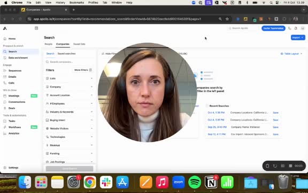Open Home in the Apollo sidebar

12,39
